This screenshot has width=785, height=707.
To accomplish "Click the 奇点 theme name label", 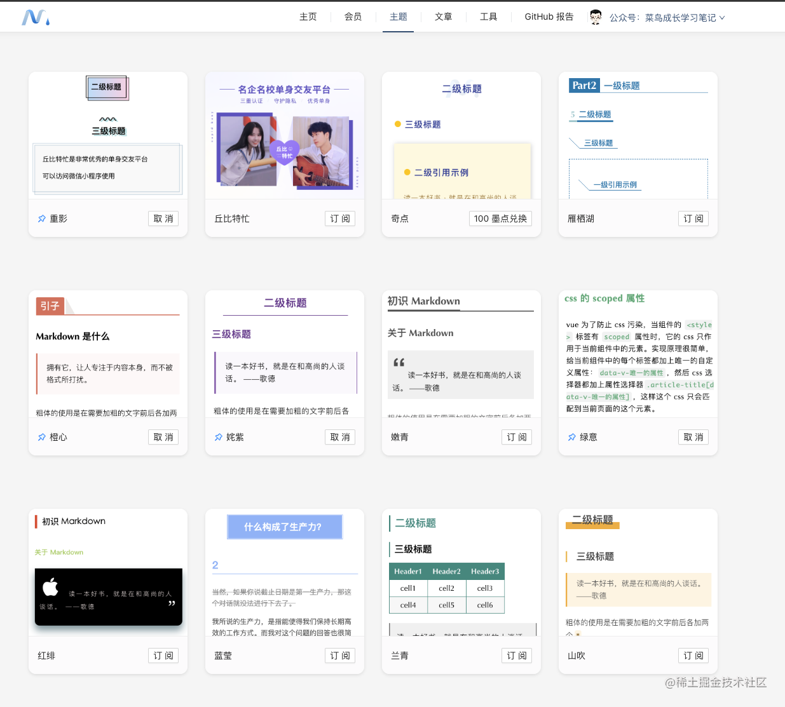I will pos(400,219).
